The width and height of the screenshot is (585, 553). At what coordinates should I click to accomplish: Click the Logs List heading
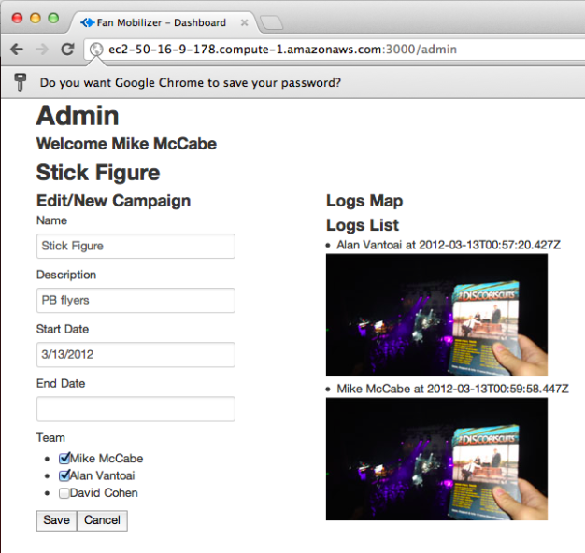point(363,225)
